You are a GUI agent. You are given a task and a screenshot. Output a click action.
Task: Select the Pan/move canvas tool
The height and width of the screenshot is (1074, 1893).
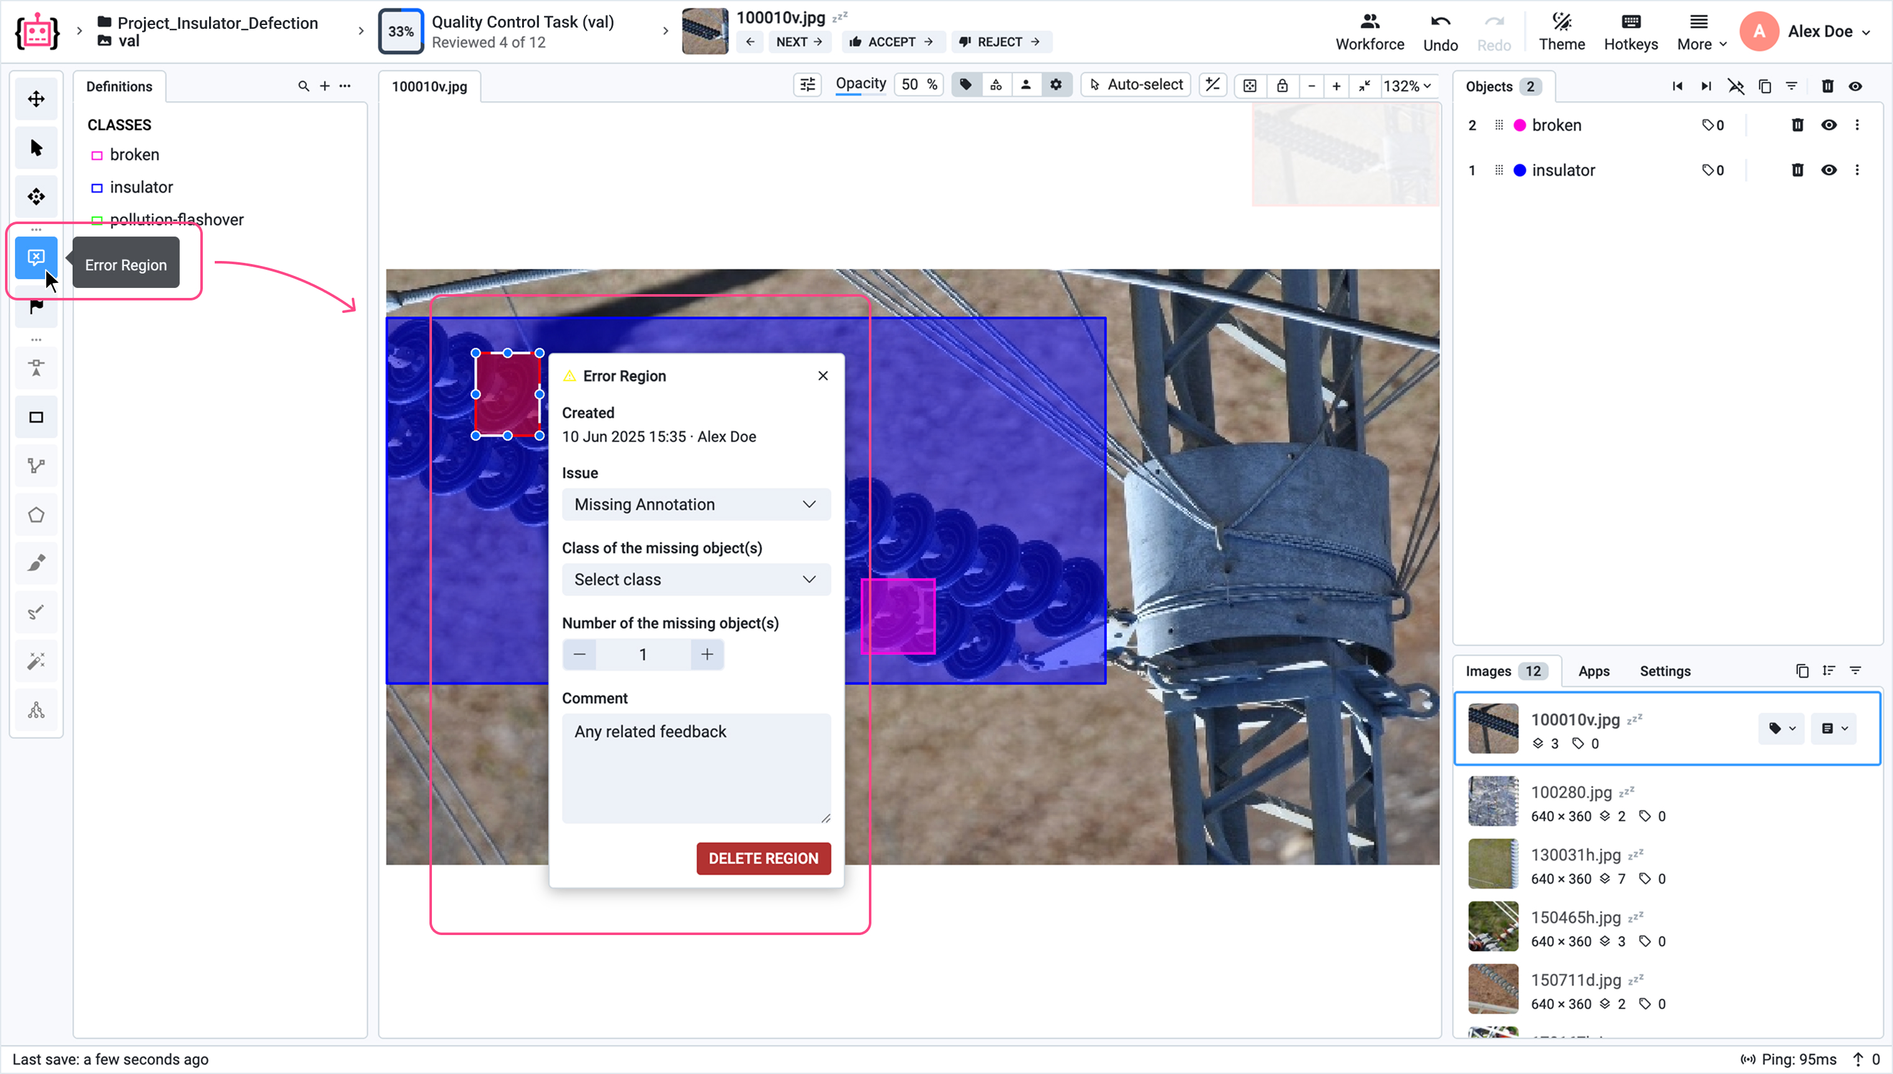tap(36, 99)
